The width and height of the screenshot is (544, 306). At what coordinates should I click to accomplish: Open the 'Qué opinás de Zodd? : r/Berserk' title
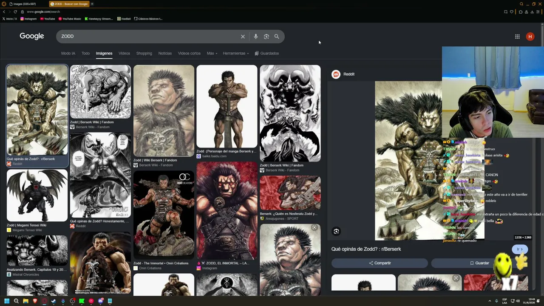pyautogui.click(x=366, y=249)
